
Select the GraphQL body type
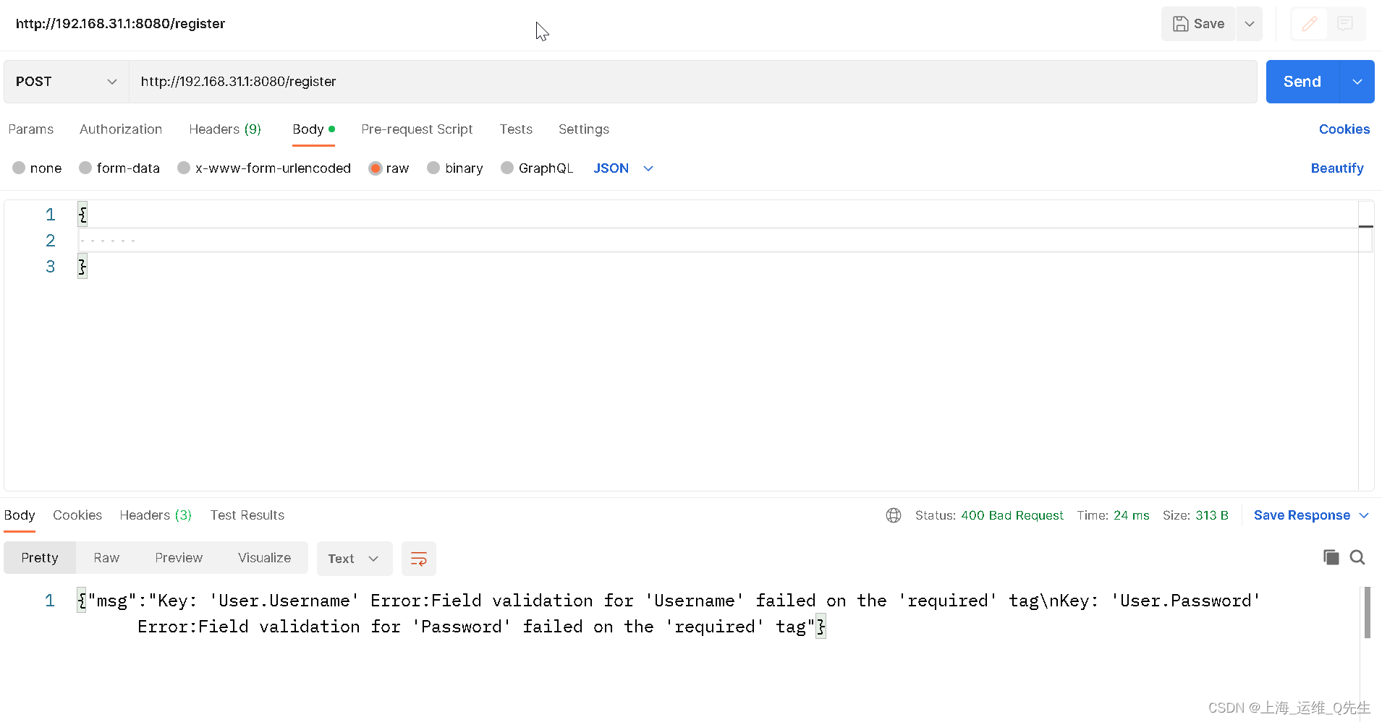pos(537,168)
